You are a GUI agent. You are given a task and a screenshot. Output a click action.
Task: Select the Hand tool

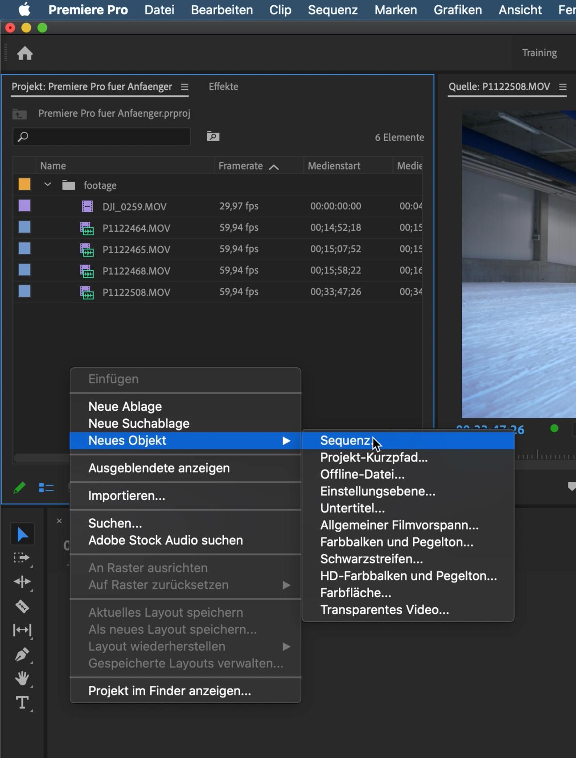[x=22, y=678]
